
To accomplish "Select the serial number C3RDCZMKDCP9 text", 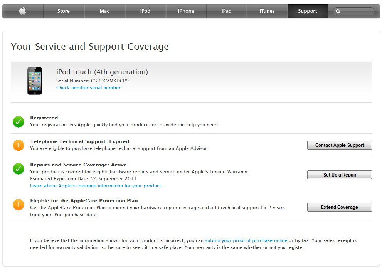I will click(x=109, y=81).
